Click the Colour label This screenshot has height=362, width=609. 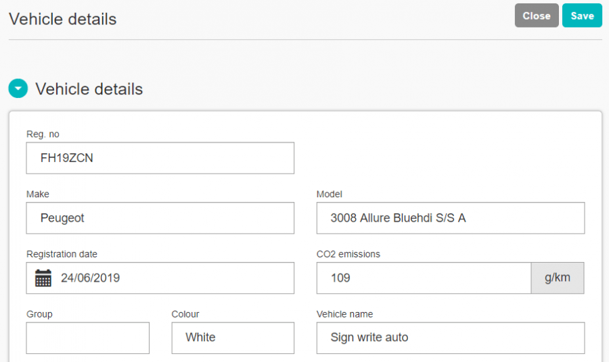tap(185, 314)
